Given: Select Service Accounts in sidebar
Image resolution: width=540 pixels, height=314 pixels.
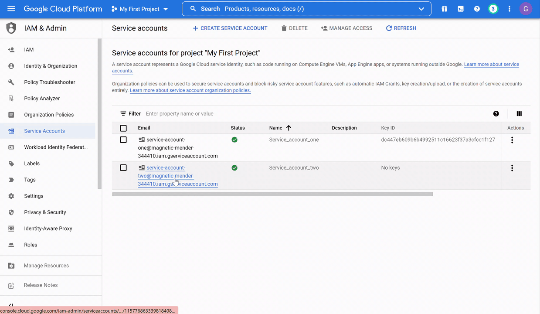Looking at the screenshot, I should click(44, 131).
